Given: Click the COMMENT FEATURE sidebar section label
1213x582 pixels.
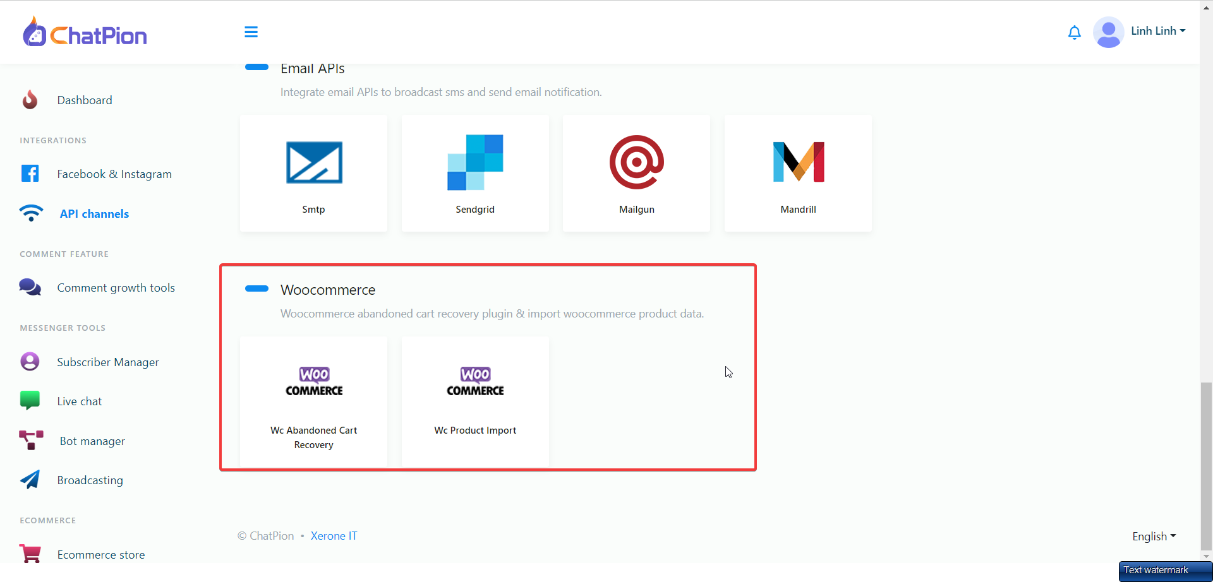Looking at the screenshot, I should [x=64, y=254].
